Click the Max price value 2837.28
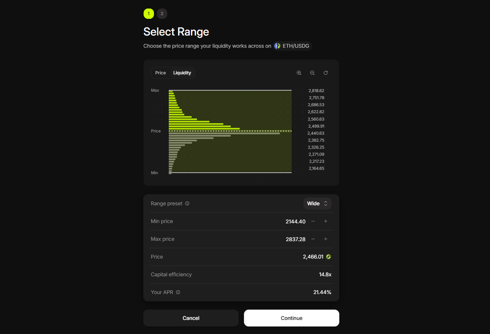Image resolution: width=490 pixels, height=334 pixels. [295, 239]
